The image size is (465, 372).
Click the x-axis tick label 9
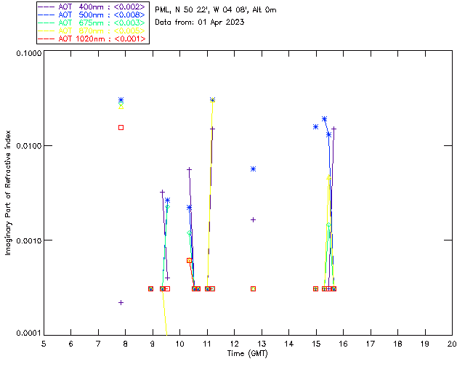coord(153,344)
